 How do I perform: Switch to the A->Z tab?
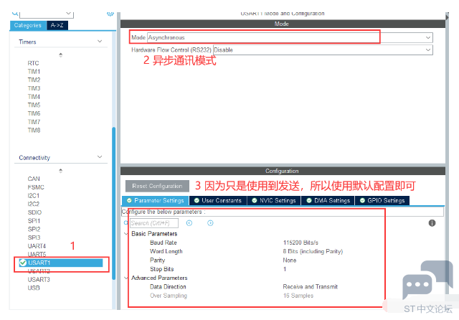click(57, 25)
